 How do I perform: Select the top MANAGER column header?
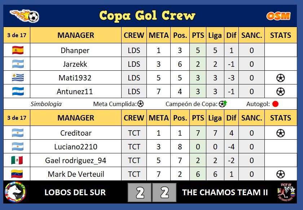click(76, 35)
